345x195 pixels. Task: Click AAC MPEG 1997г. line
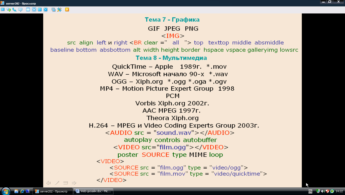pyautogui.click(x=171, y=111)
